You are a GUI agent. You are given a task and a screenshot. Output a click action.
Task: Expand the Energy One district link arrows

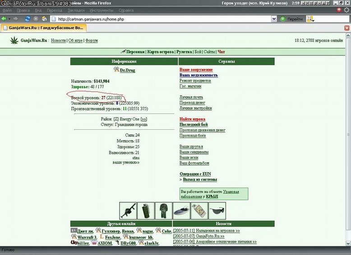pyautogui.click(x=144, y=119)
